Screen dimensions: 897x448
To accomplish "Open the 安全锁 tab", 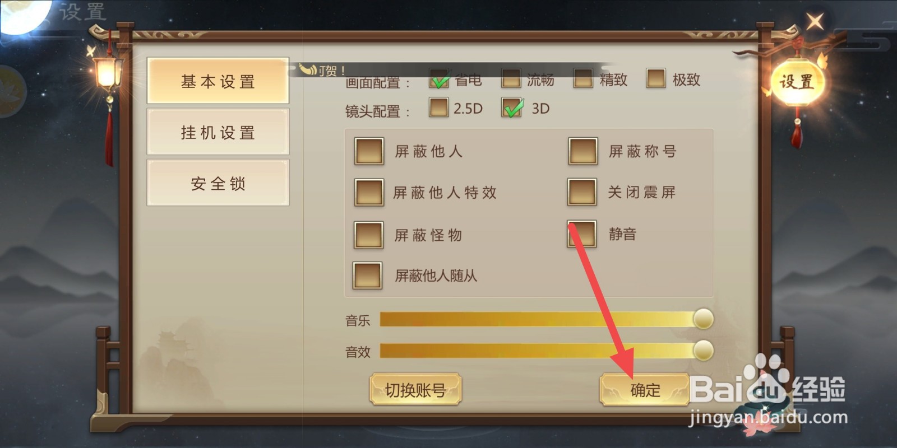I will 218,183.
